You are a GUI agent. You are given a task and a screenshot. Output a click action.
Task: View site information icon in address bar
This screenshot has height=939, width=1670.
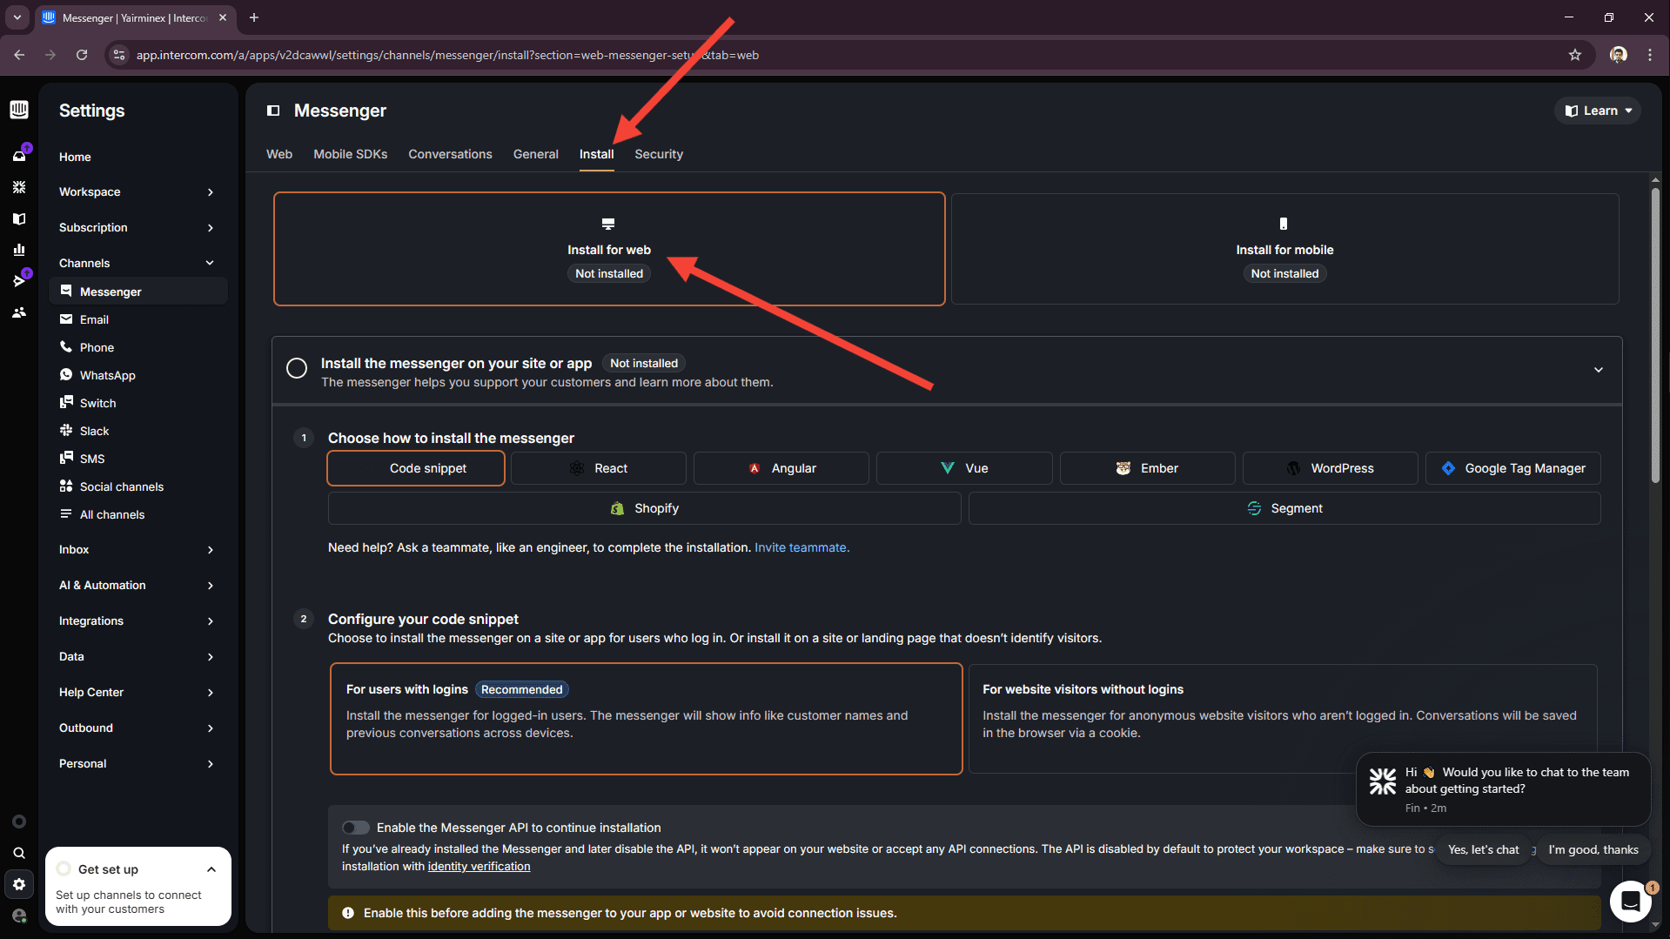coord(120,55)
